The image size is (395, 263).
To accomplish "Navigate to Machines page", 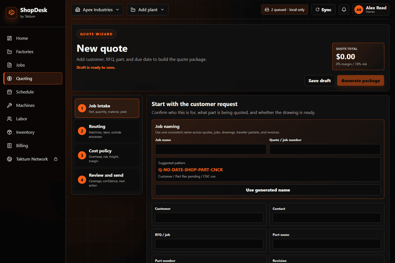I will click(x=33, y=106).
